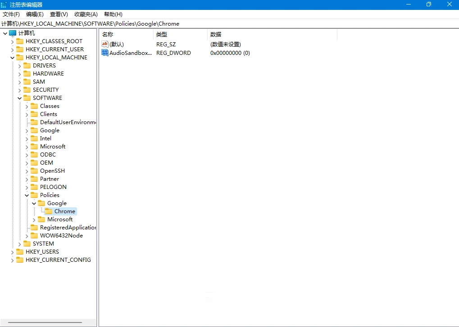Click the Classes folder icon
This screenshot has height=327, width=459.
(34, 106)
